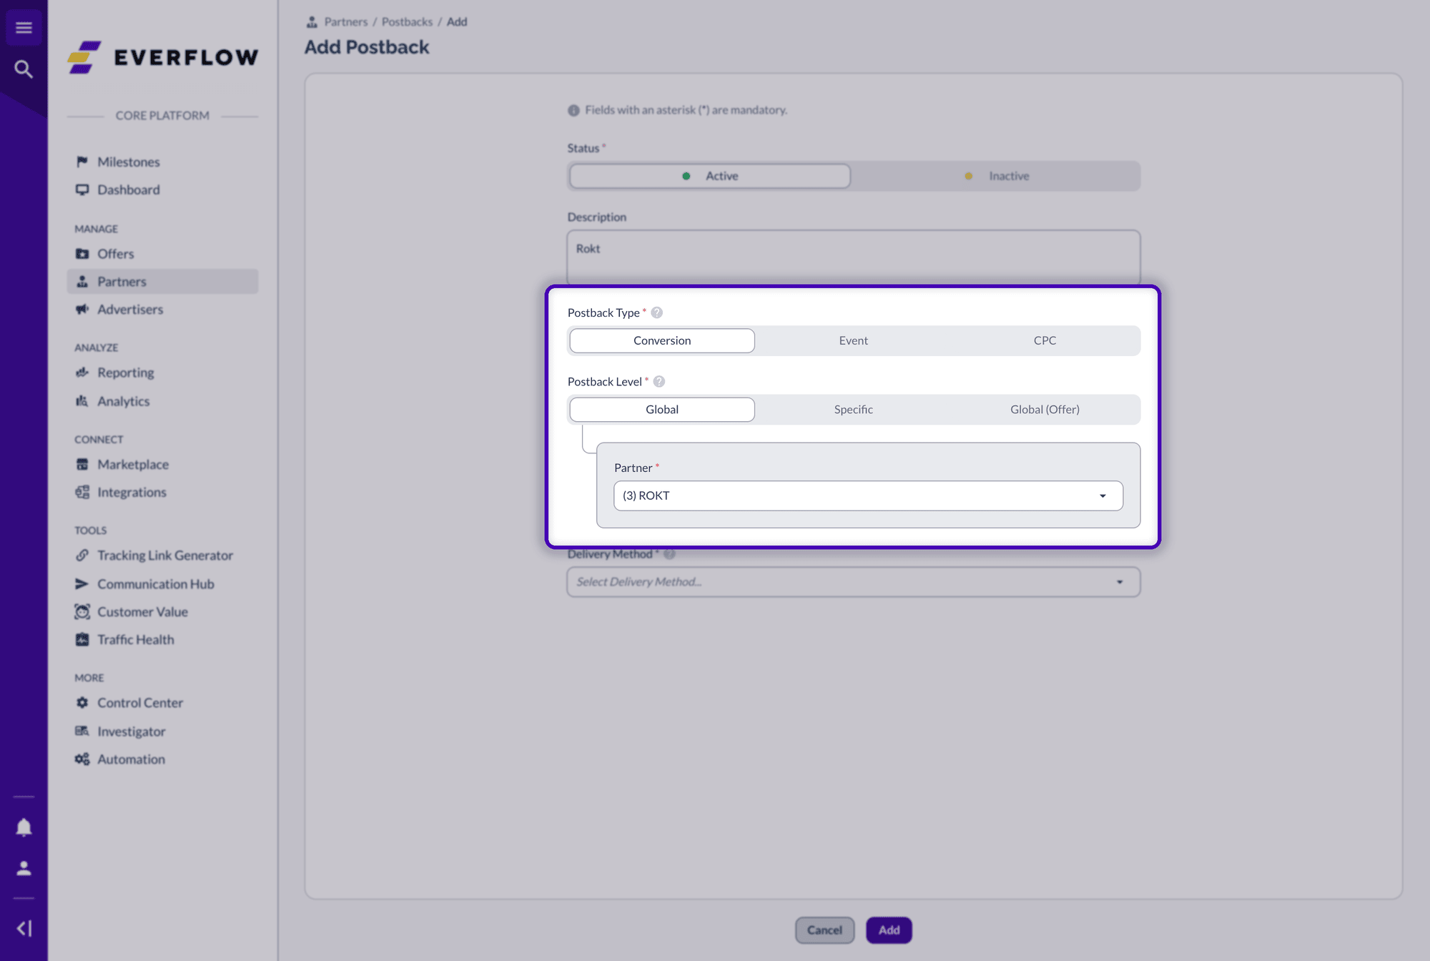The width and height of the screenshot is (1430, 961).
Task: Click into the Description text field
Action: 853,257
